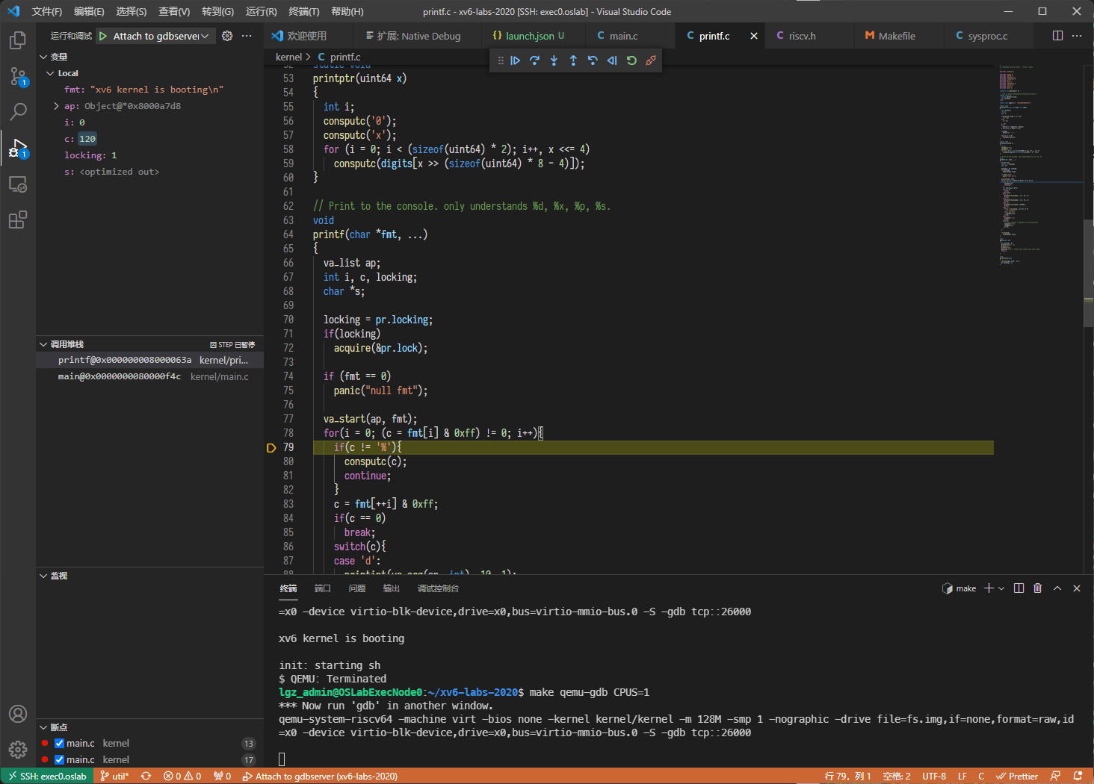Open Source Control view in the activity bar

[17, 75]
